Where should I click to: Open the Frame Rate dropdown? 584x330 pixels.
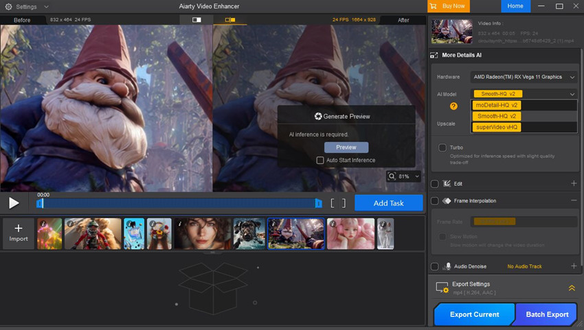pos(524,222)
